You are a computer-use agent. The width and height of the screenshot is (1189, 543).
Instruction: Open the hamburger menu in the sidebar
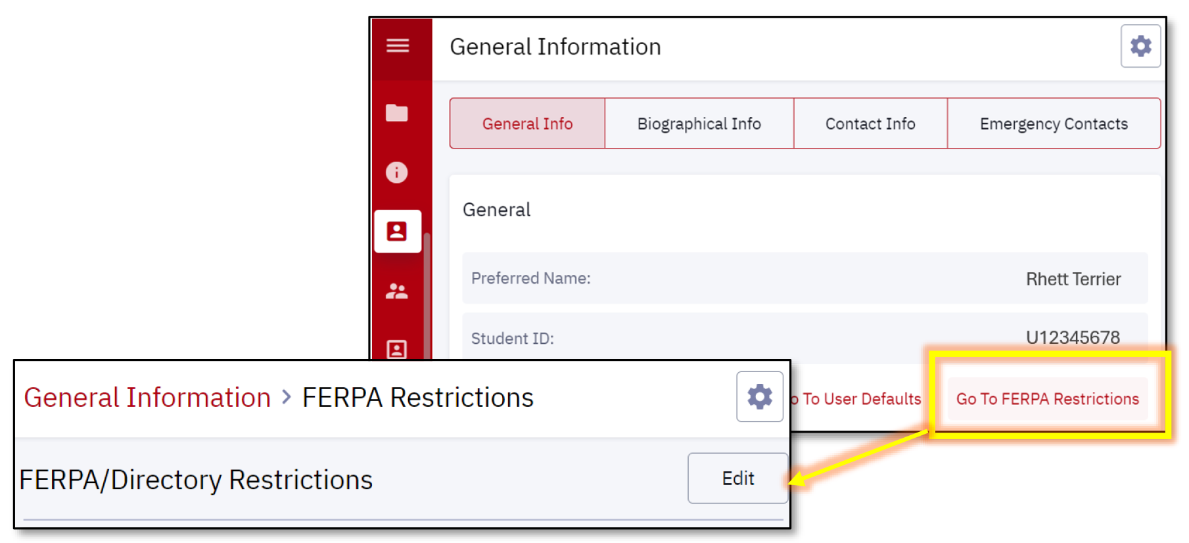pos(398,45)
